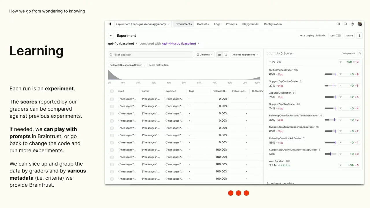The image size is (370, 208).
Task: Click the output column header
Action: click(x=146, y=91)
